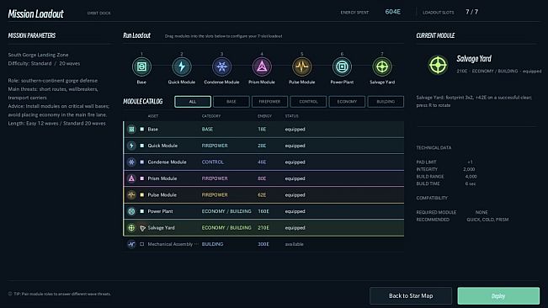Click the 'available' status text
This screenshot has width=548, height=308.
[x=294, y=244]
